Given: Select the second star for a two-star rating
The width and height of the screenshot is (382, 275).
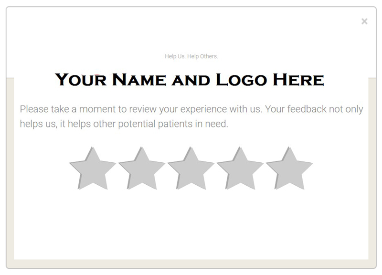Looking at the screenshot, I should click(x=142, y=169).
